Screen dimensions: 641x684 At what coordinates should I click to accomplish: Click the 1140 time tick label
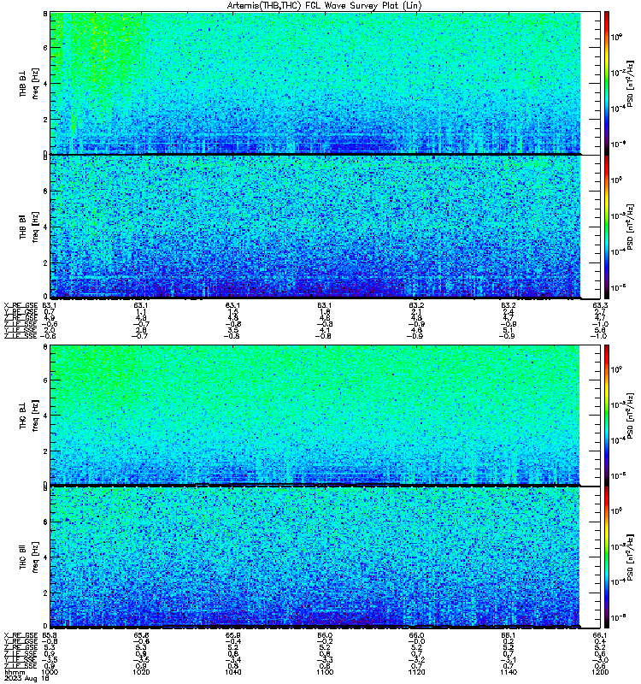point(509,672)
